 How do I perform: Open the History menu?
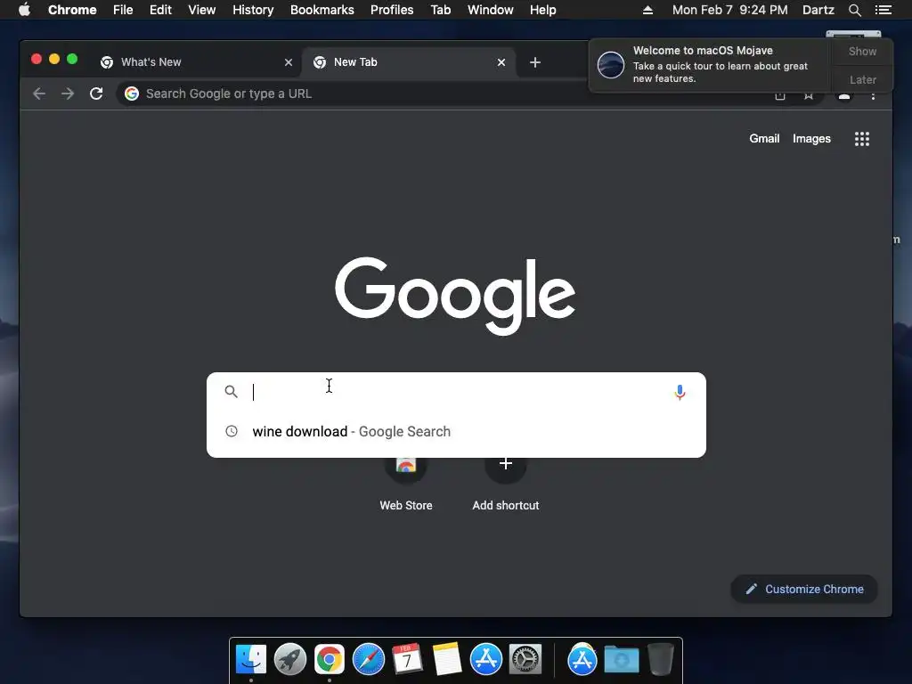pos(253,10)
